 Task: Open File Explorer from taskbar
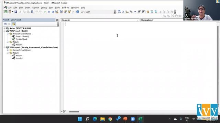pyautogui.click(x=102, y=119)
